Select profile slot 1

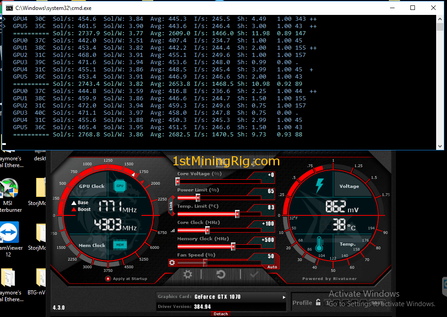point(328,303)
